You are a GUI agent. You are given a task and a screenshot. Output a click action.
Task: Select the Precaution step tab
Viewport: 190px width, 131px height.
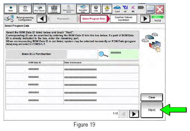click(x=63, y=19)
